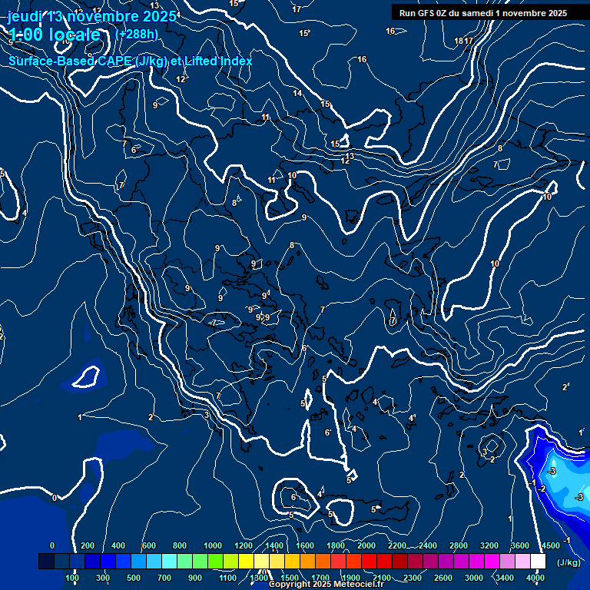590x590 pixels.
Task: Click the legend value '4500'
Action: pos(551,545)
